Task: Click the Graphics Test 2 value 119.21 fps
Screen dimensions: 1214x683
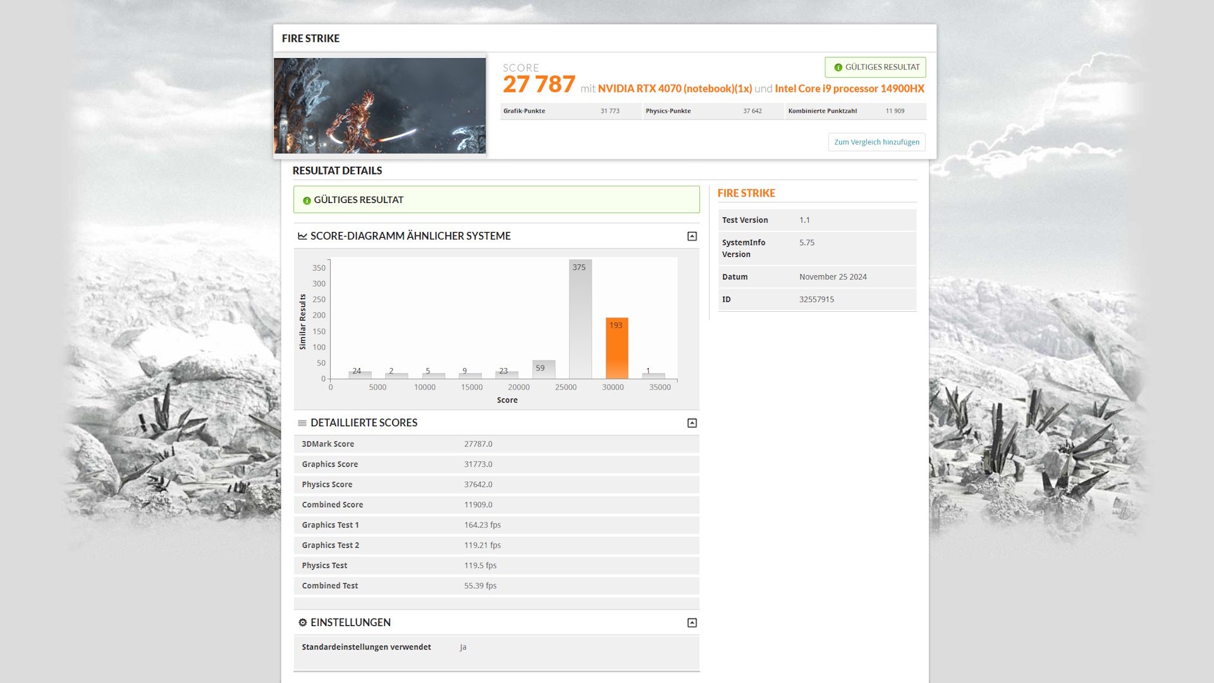Action: point(482,545)
